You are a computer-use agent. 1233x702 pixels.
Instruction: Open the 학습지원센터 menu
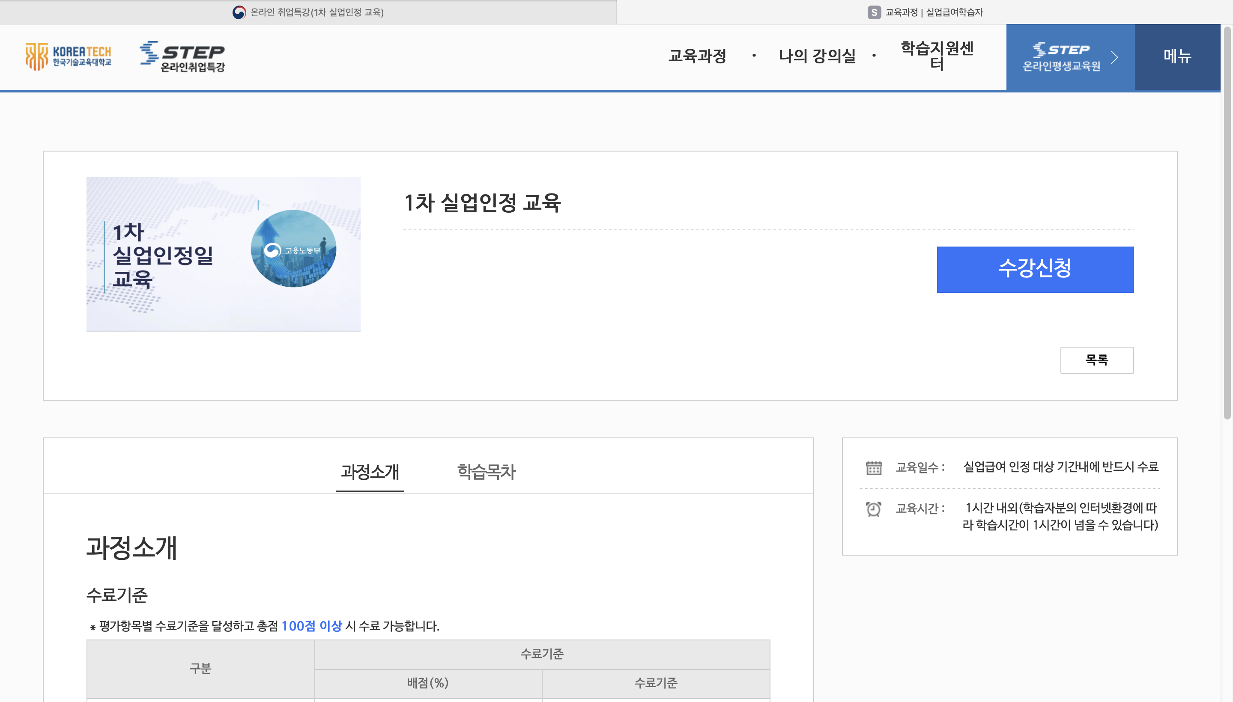coord(937,56)
